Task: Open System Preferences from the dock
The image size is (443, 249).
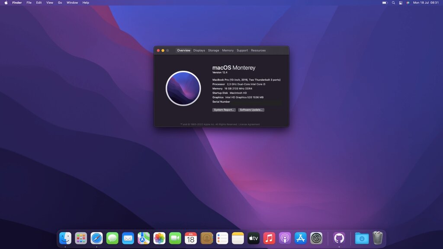Action: coord(316,238)
